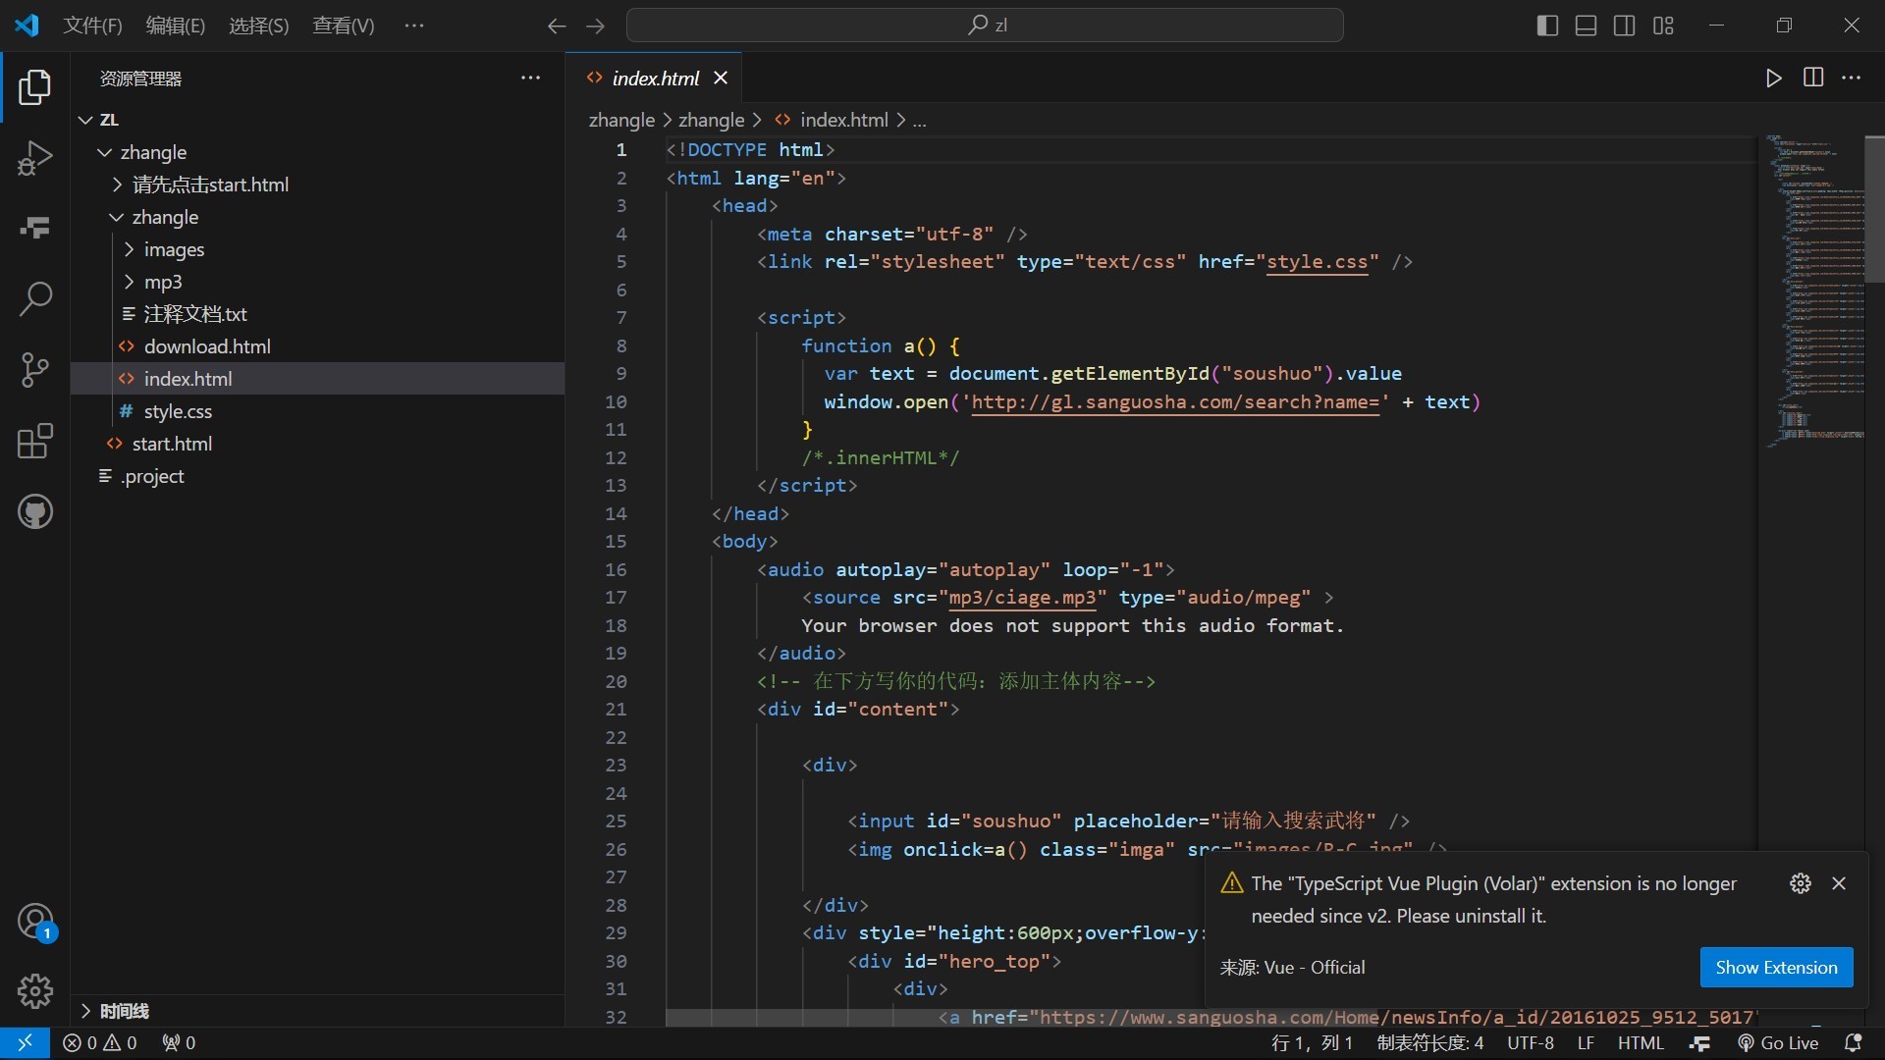Screen dimensions: 1885x1060
Task: Expand the mp3 folder
Action: coord(317,282)
